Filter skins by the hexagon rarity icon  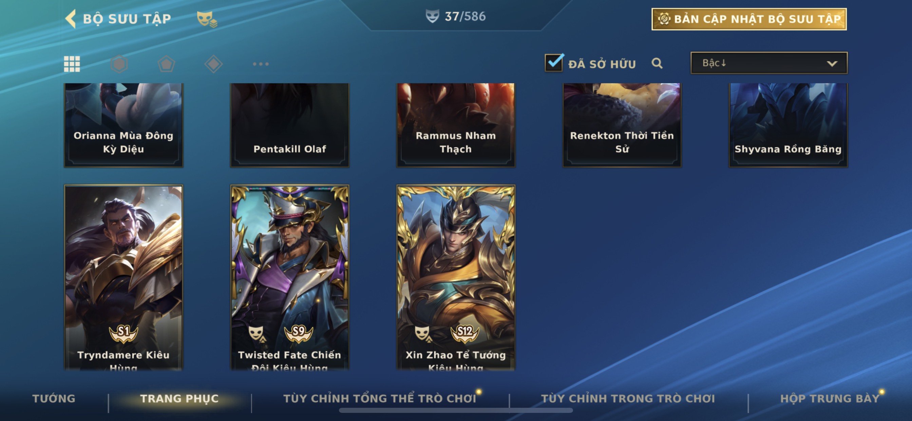click(x=119, y=64)
